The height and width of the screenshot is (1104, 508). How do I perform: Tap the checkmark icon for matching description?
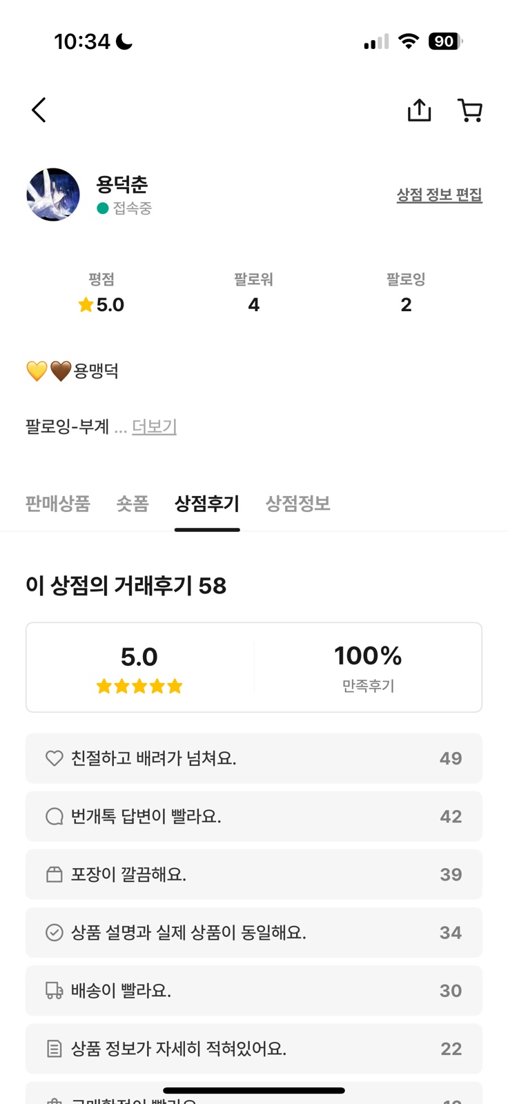pyautogui.click(x=54, y=932)
